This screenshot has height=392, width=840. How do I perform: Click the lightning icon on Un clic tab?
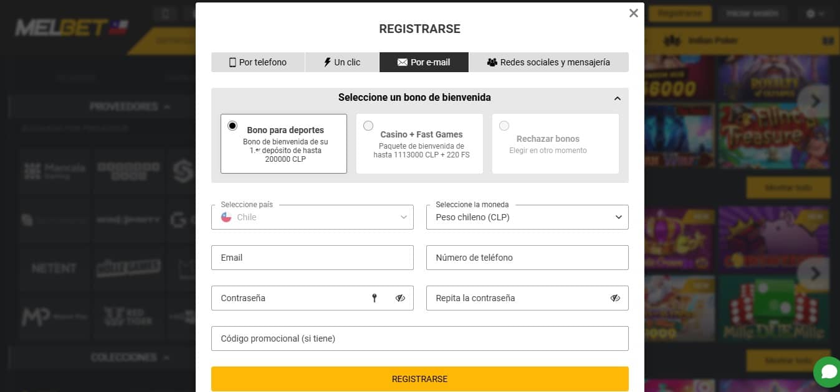point(327,62)
